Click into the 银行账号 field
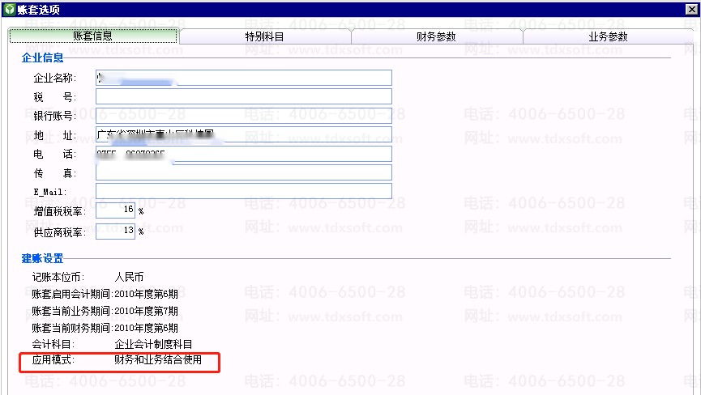The width and height of the screenshot is (701, 395). click(243, 116)
